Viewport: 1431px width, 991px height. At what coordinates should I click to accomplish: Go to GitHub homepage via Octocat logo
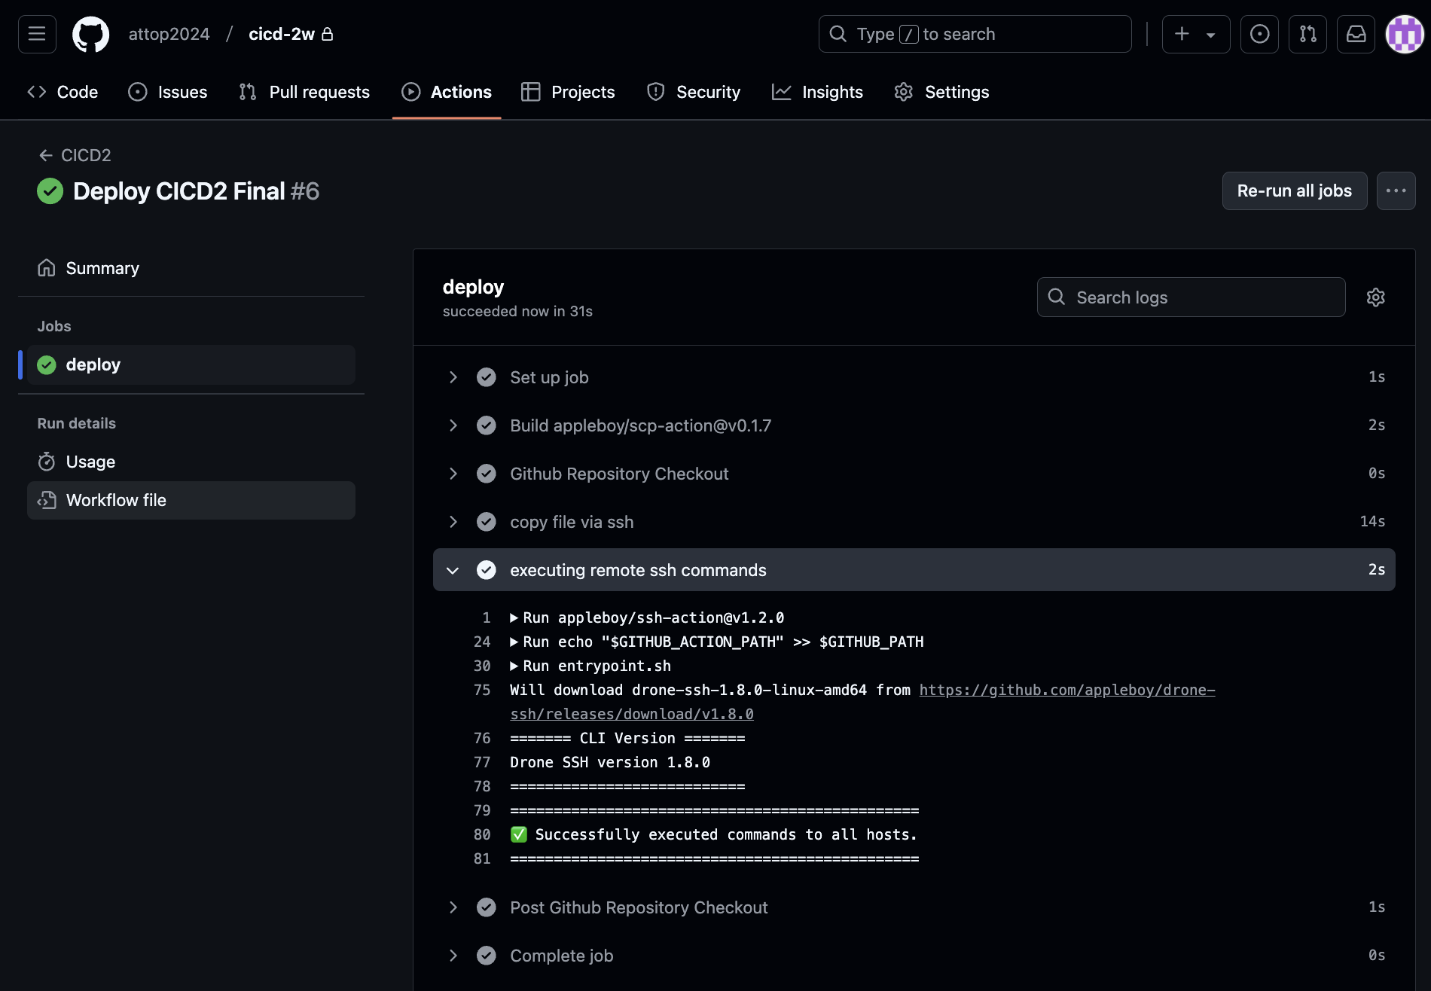point(90,34)
